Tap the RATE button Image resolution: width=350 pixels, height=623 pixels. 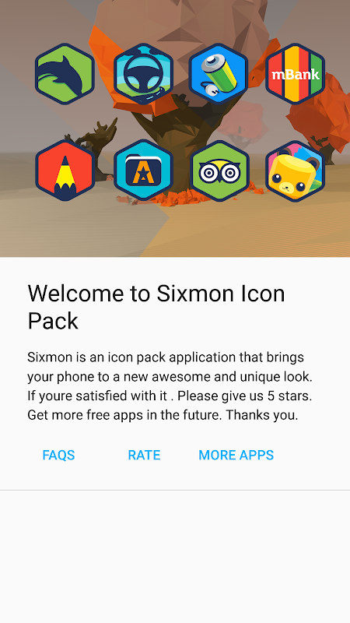tap(144, 455)
